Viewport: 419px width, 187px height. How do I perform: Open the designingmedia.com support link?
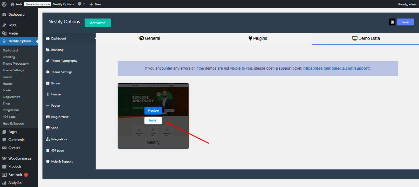tap(337, 68)
